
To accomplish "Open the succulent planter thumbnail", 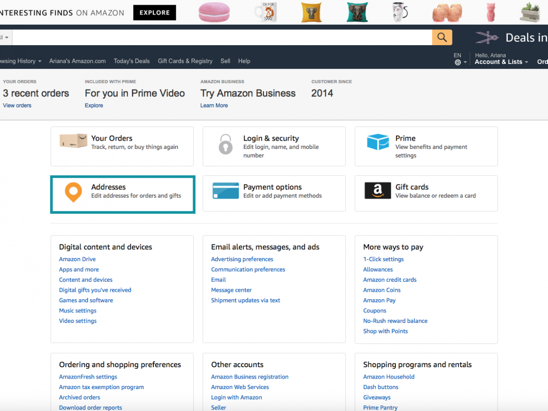I will point(530,12).
